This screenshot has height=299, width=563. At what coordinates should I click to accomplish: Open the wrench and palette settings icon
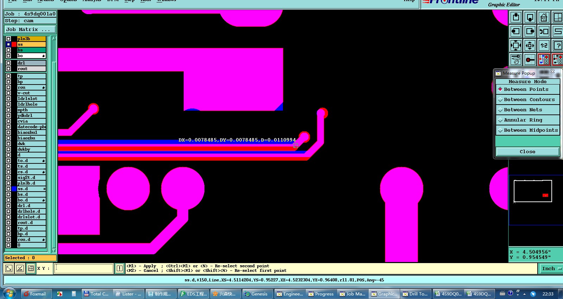point(516,59)
